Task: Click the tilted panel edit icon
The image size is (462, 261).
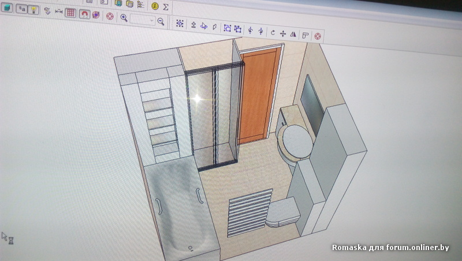Action: coord(214,27)
